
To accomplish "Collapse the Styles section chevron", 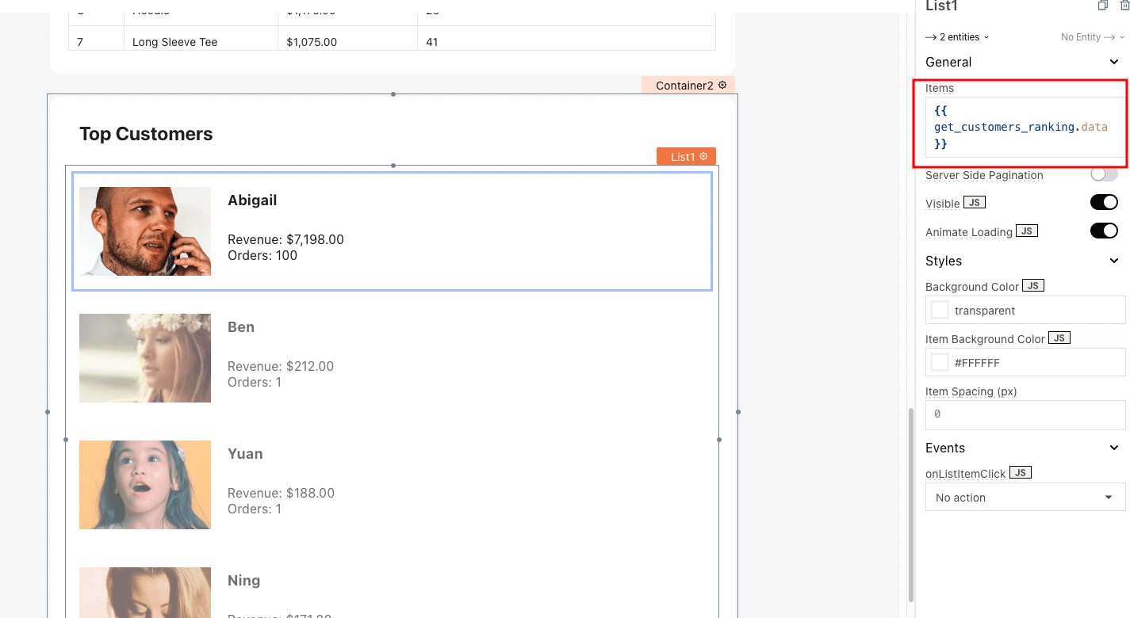I will tap(1114, 261).
